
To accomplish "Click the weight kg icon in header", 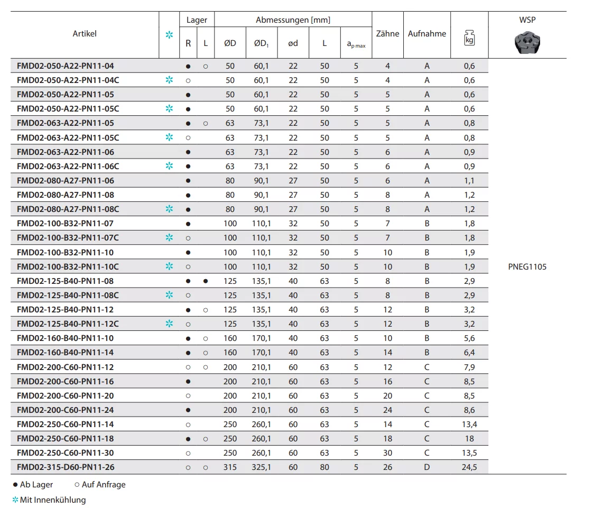I will (x=469, y=38).
